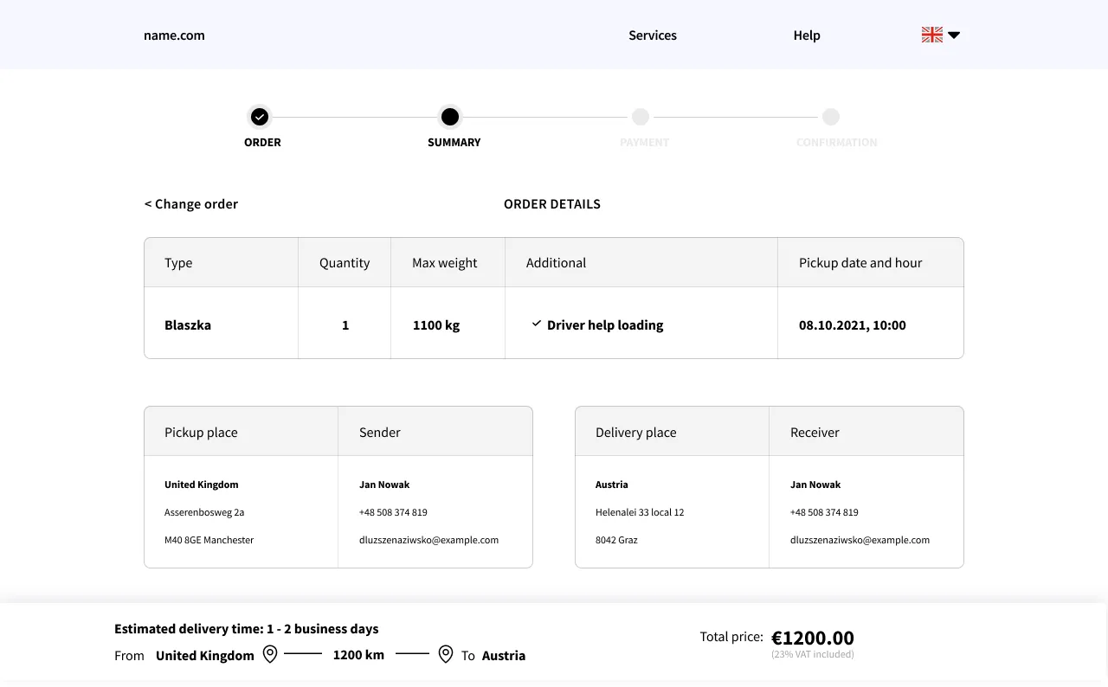
Task: Click the Type column header
Action: click(178, 263)
